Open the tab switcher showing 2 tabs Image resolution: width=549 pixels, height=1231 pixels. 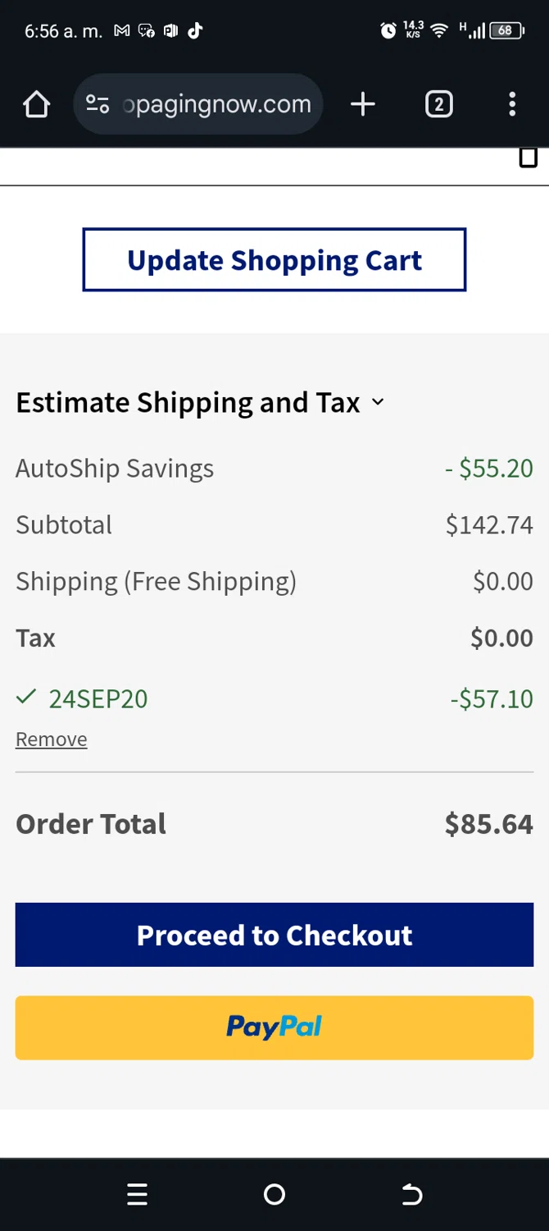coord(438,104)
